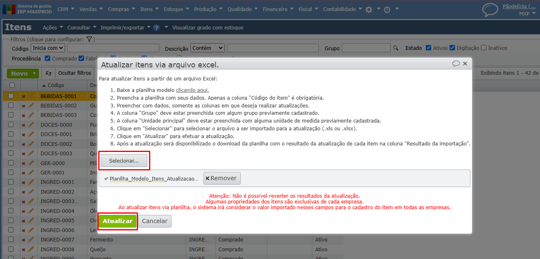Toggle the Comprado checkbox
Screen dimensions: 540x259
click(47, 58)
